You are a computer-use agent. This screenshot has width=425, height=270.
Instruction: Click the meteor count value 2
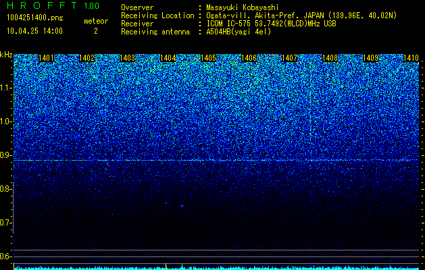(96, 31)
